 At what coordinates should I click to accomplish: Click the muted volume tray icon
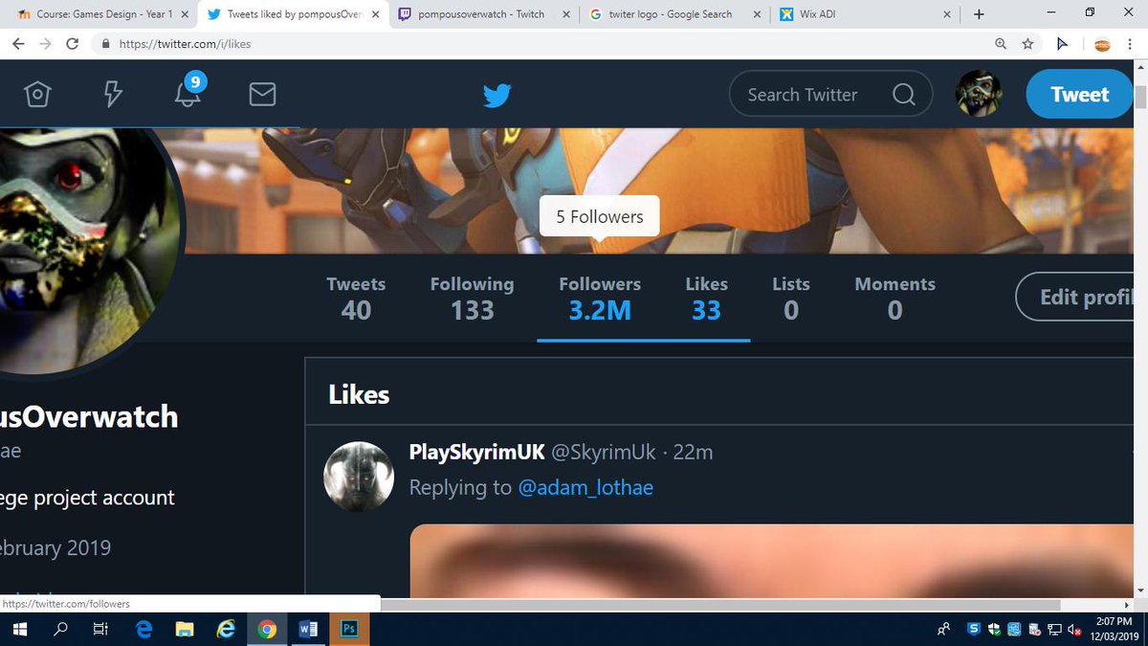pyautogui.click(x=1075, y=629)
